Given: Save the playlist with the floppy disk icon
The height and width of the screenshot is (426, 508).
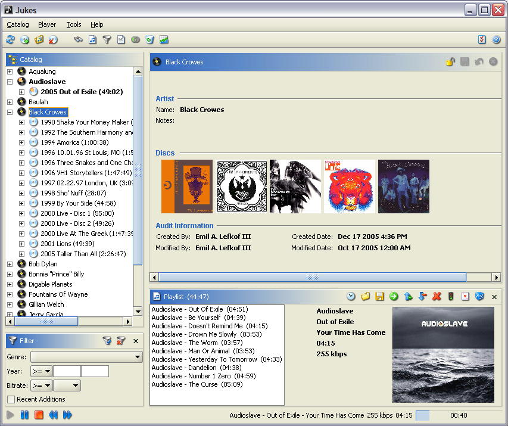Looking at the screenshot, I should point(379,296).
